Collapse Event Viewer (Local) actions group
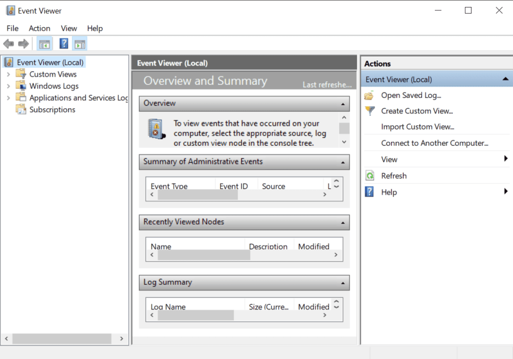The image size is (513, 359). [505, 79]
